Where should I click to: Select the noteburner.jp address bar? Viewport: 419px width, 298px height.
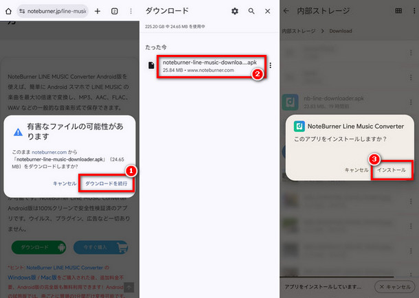point(53,11)
